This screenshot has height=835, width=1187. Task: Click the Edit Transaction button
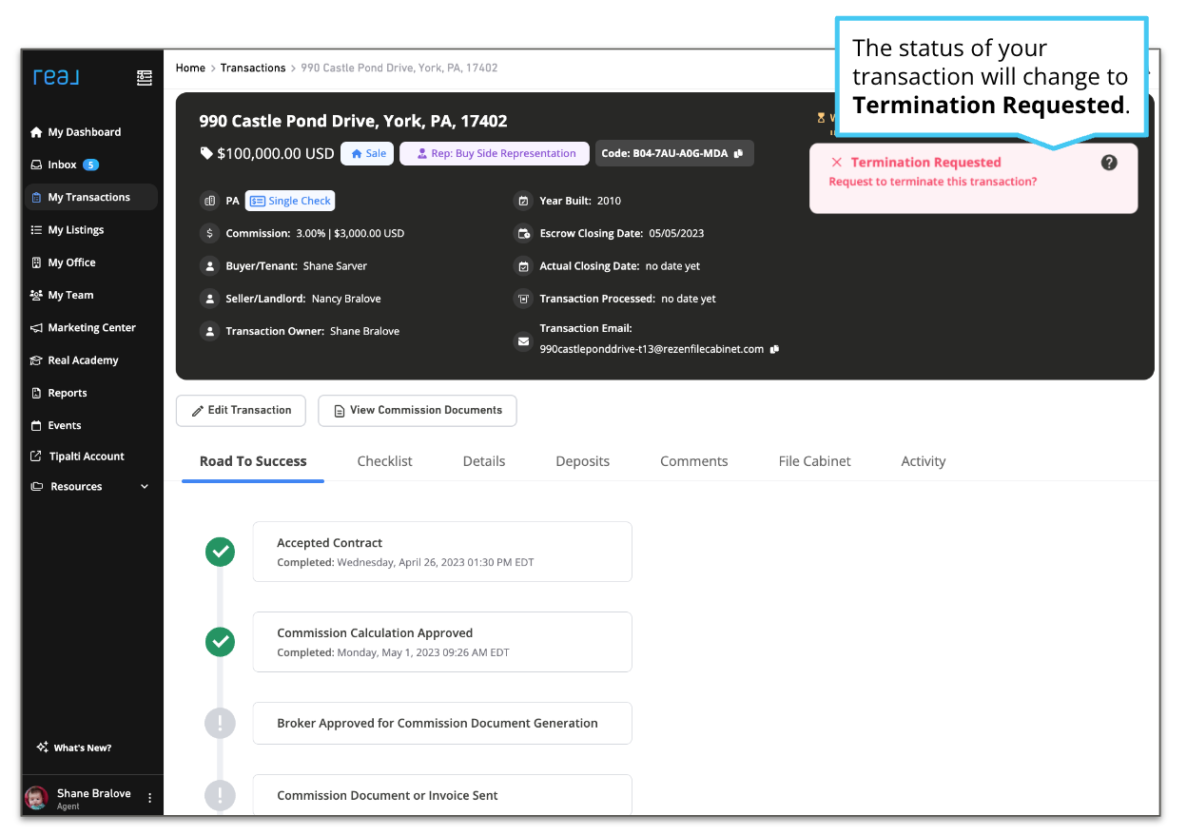(x=241, y=411)
